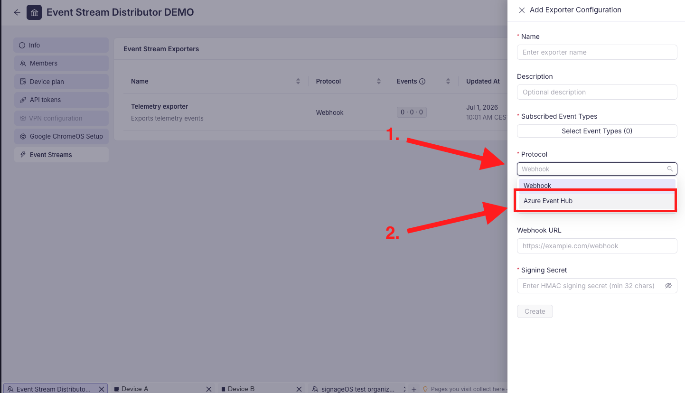Image resolution: width=685 pixels, height=393 pixels.
Task: Focus the Optional description field
Action: click(597, 92)
